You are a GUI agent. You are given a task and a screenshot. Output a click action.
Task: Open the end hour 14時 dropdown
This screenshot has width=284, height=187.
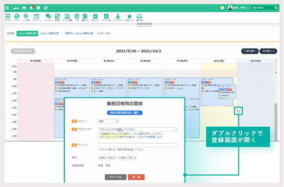(x=123, y=158)
